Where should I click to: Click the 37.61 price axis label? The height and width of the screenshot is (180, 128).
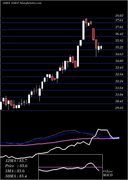[x=119, y=20]
